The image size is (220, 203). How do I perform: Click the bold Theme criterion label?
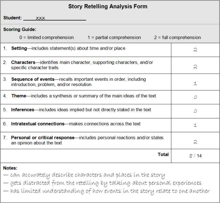tap(19, 96)
